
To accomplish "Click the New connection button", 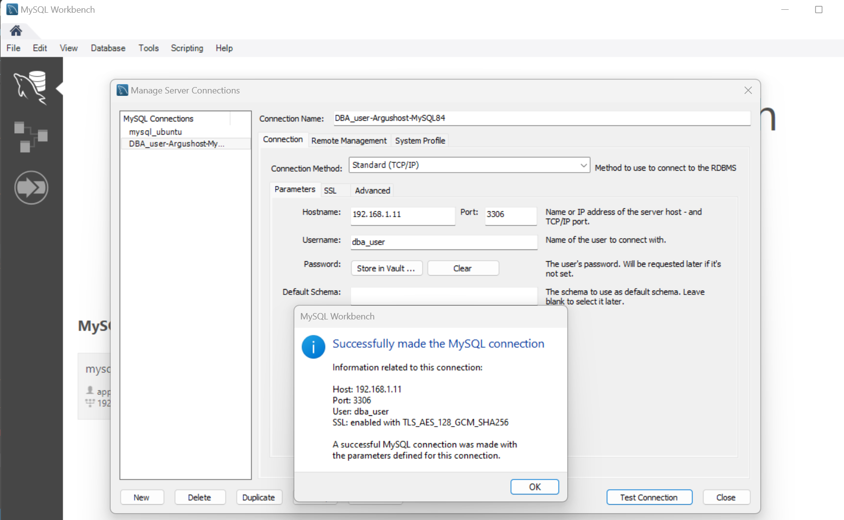I will tap(142, 497).
